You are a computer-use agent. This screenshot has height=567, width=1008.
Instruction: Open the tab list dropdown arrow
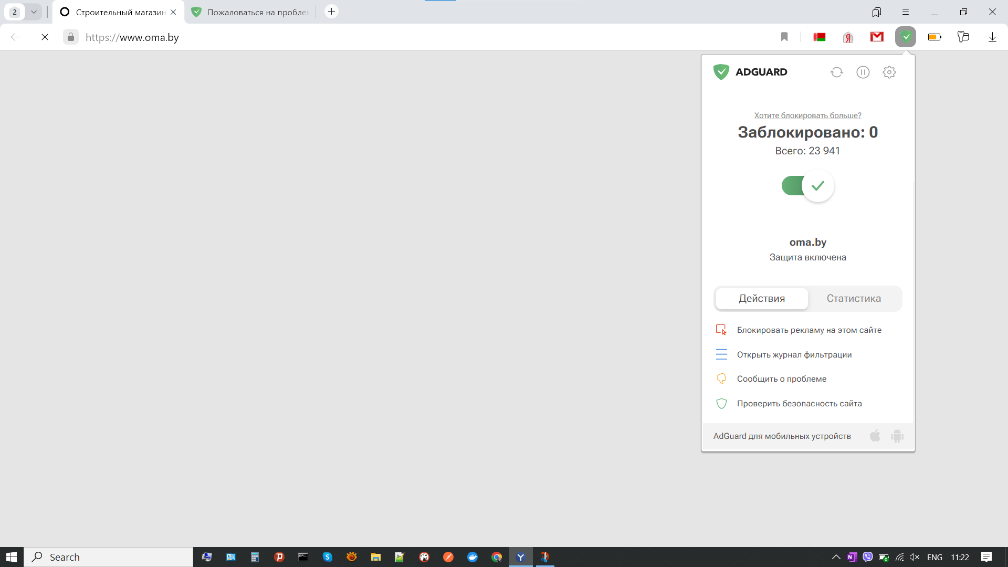[34, 12]
